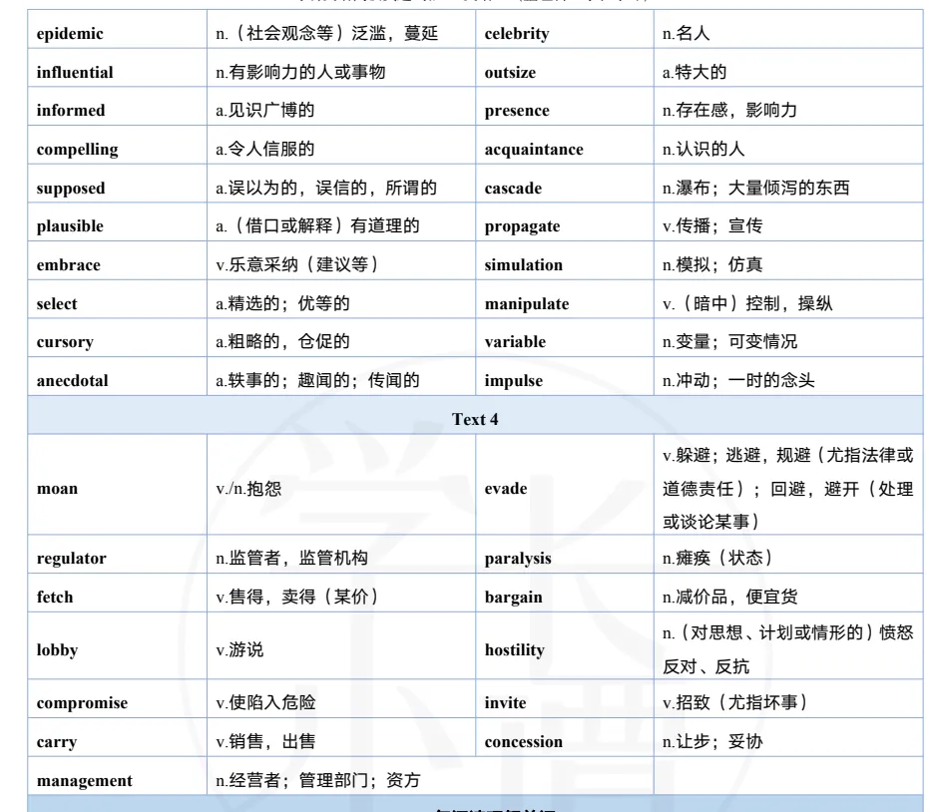Select the word 'lobby'
Image resolution: width=935 pixels, height=812 pixels.
click(x=57, y=650)
